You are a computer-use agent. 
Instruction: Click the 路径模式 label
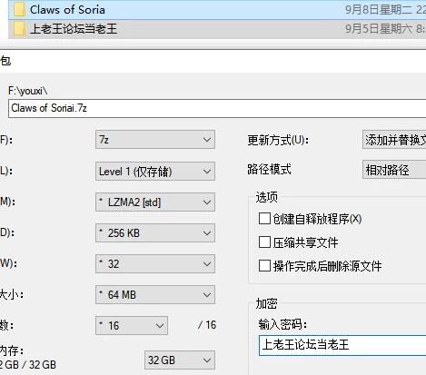pyautogui.click(x=269, y=169)
